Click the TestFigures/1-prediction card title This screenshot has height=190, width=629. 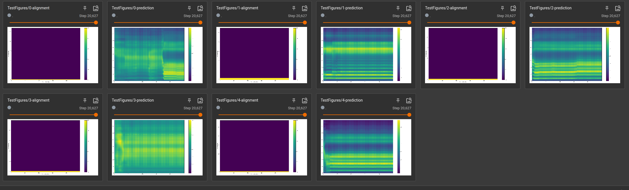tap(342, 8)
